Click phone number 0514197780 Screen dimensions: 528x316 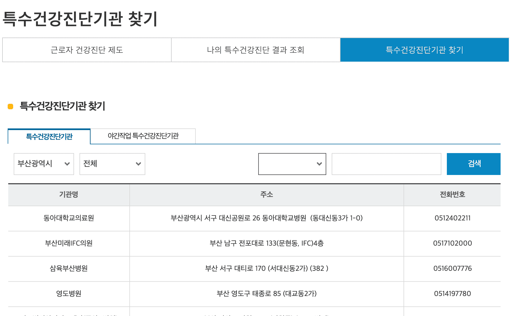453,294
